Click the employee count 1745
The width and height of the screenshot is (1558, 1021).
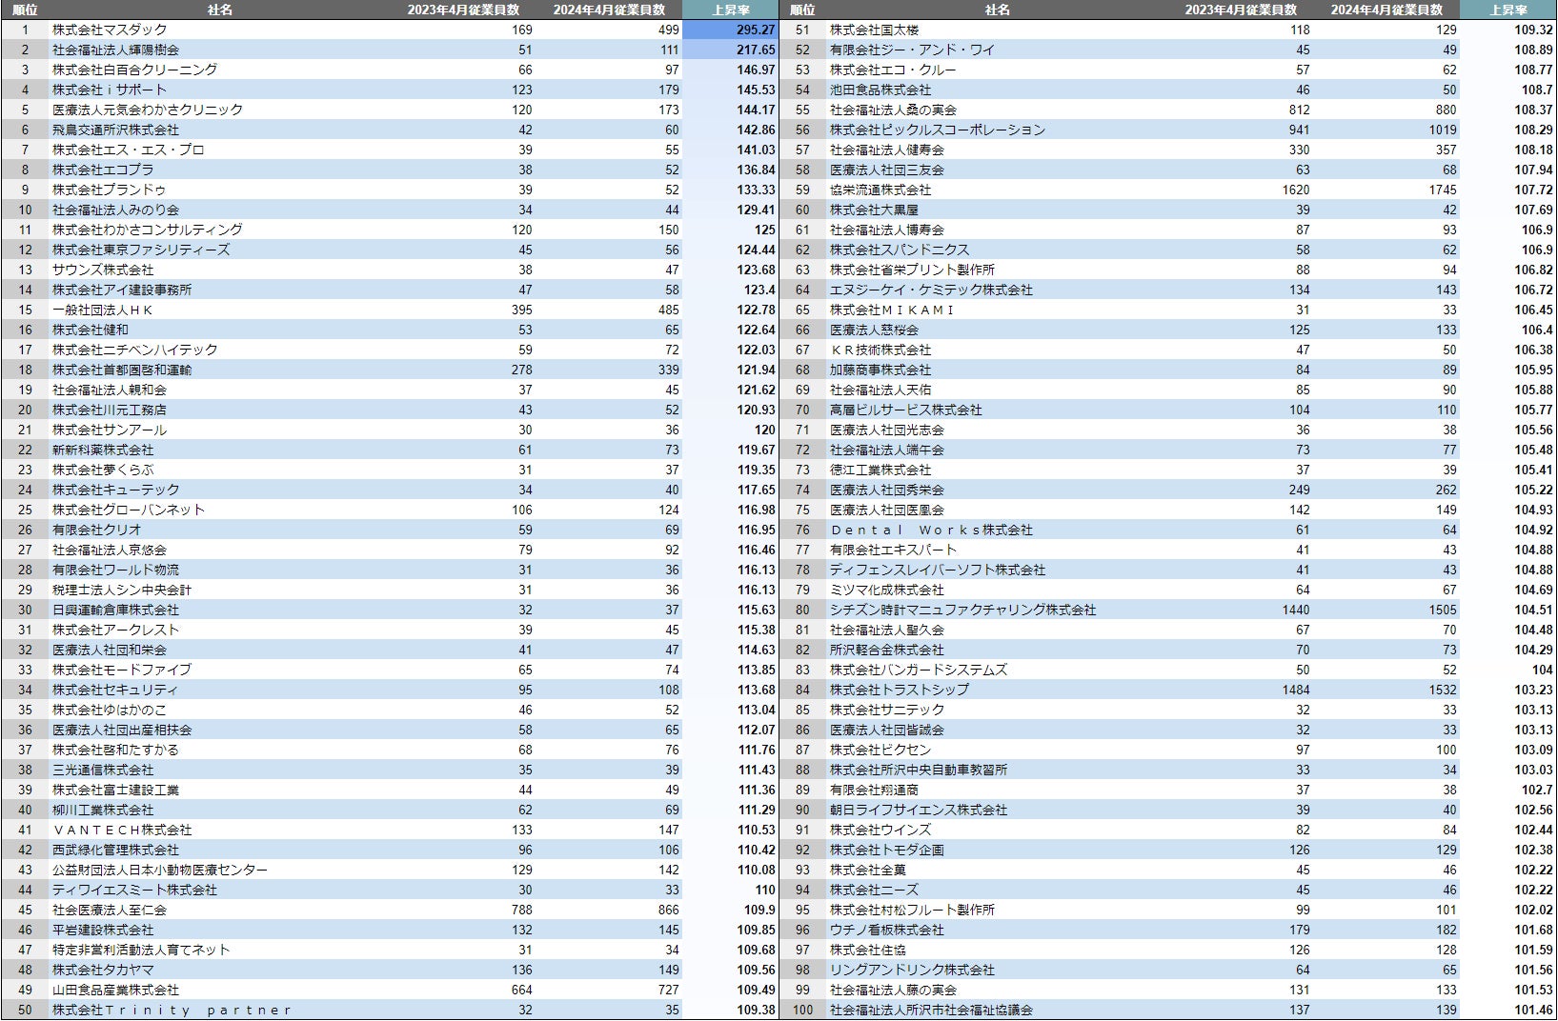click(1443, 190)
